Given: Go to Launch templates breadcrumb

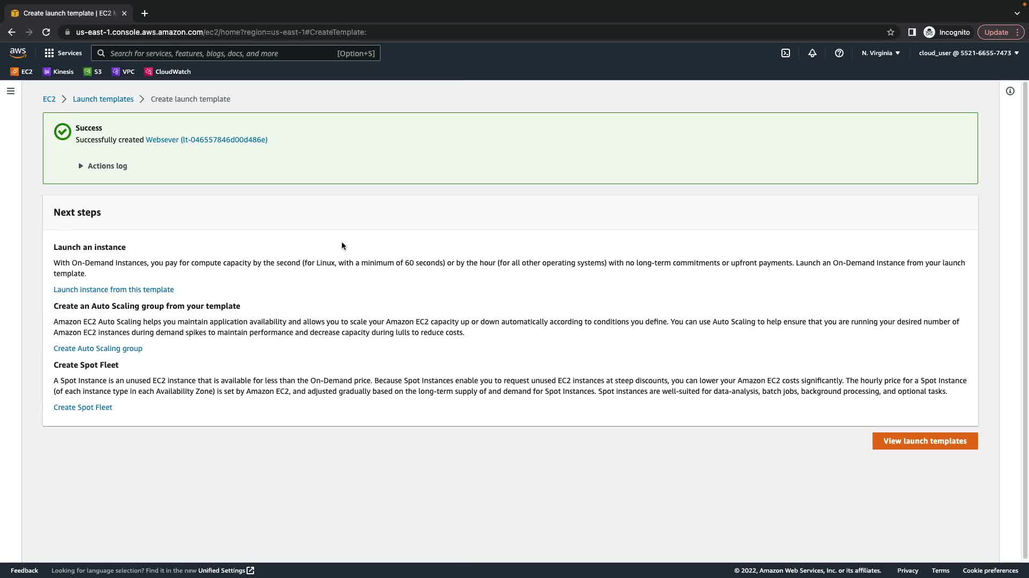Looking at the screenshot, I should click(103, 99).
